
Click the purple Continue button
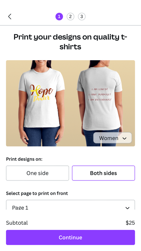70,238
